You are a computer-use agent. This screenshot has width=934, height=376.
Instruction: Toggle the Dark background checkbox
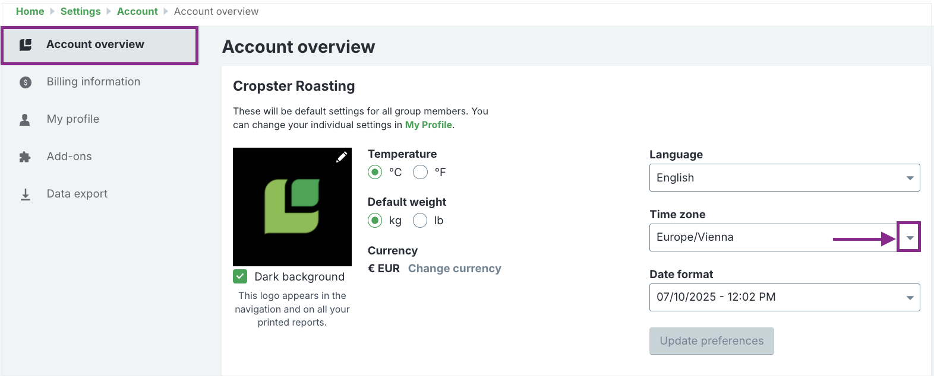tap(240, 276)
